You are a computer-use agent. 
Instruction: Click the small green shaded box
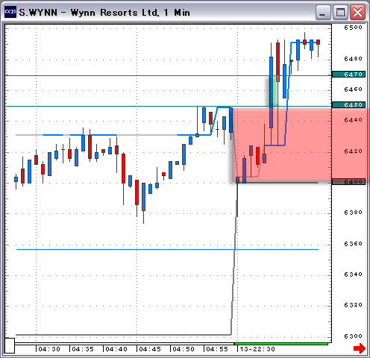274,91
